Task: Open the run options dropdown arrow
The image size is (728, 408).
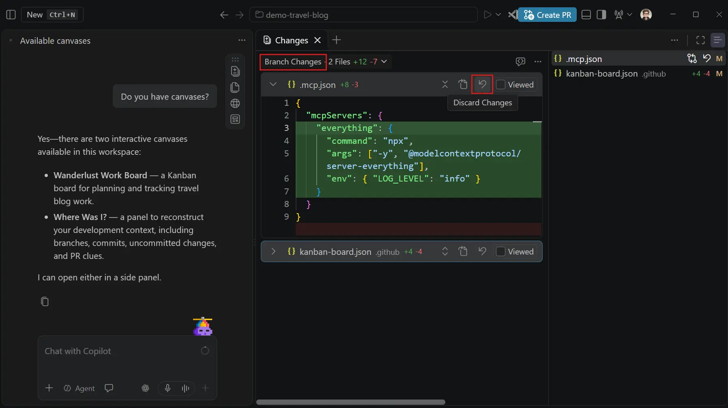Action: 498,15
